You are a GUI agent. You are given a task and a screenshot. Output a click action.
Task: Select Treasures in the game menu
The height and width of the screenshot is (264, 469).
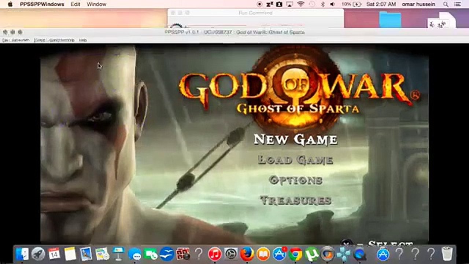[296, 200]
